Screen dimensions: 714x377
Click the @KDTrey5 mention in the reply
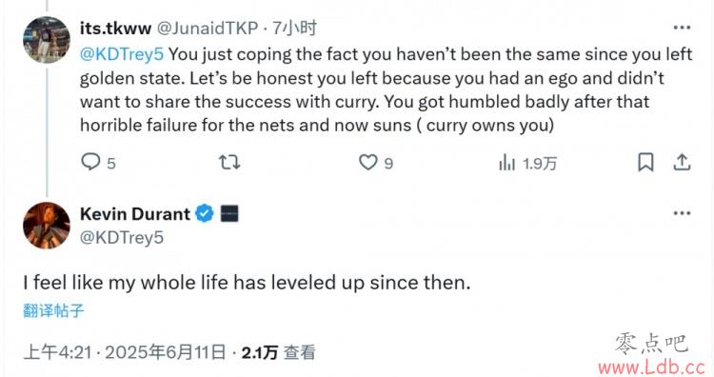[x=122, y=54]
